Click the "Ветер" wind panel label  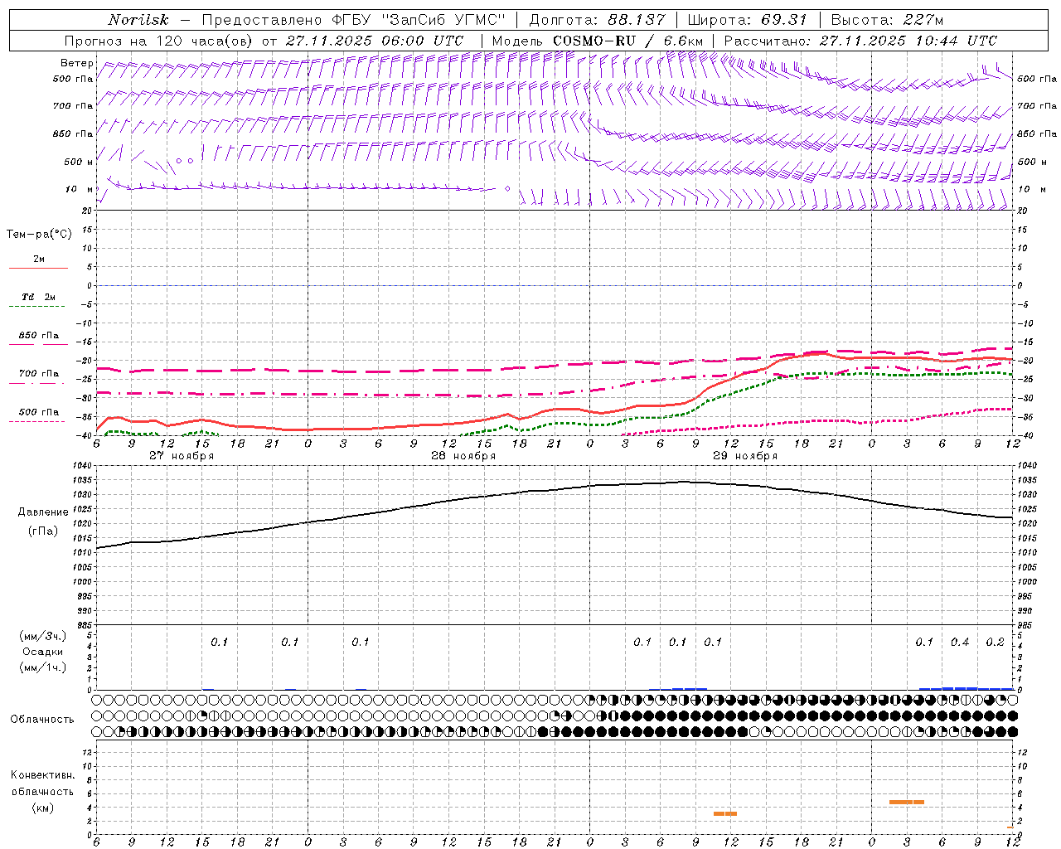(x=77, y=63)
